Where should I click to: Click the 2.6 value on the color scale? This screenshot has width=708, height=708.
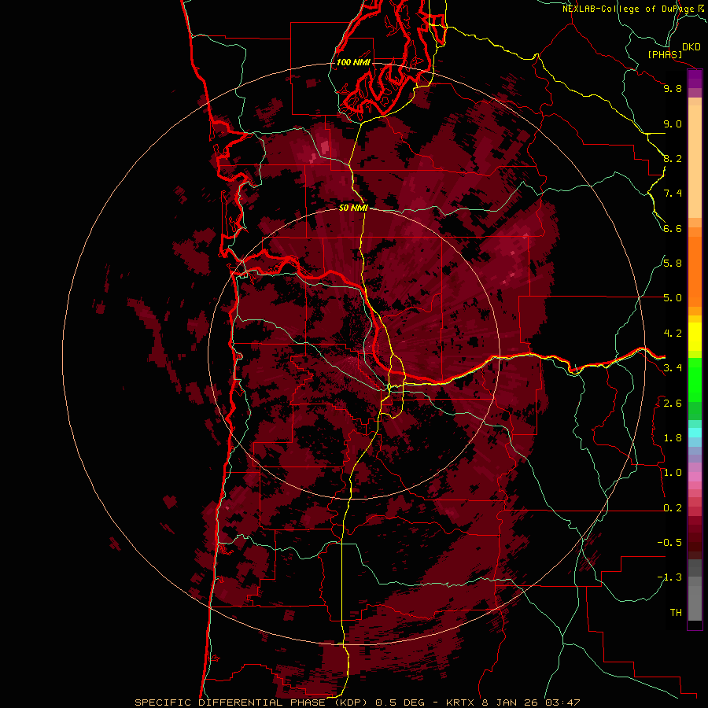coord(673,404)
